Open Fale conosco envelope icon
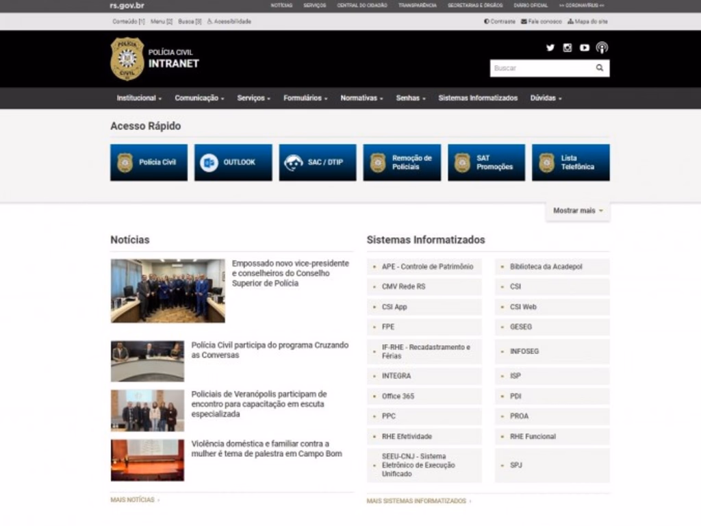 tap(524, 21)
